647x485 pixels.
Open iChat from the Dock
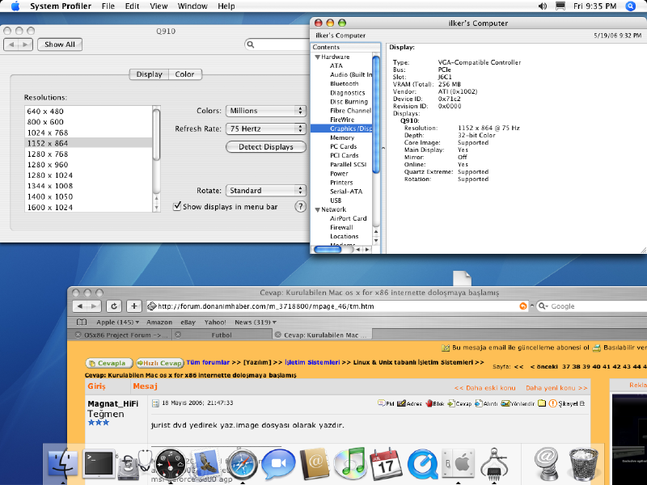click(x=278, y=464)
